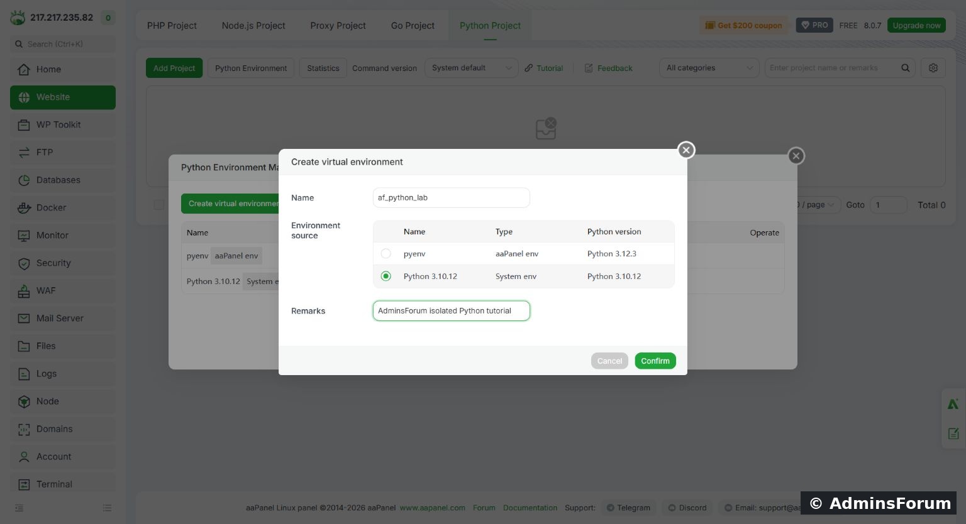Image resolution: width=966 pixels, height=524 pixels.
Task: Switch to the Proxy Project tab
Action: pos(338,26)
